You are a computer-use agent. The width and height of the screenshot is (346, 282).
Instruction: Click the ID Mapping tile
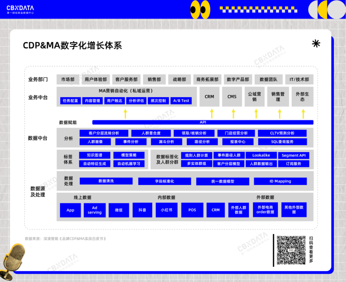pyautogui.click(x=280, y=181)
